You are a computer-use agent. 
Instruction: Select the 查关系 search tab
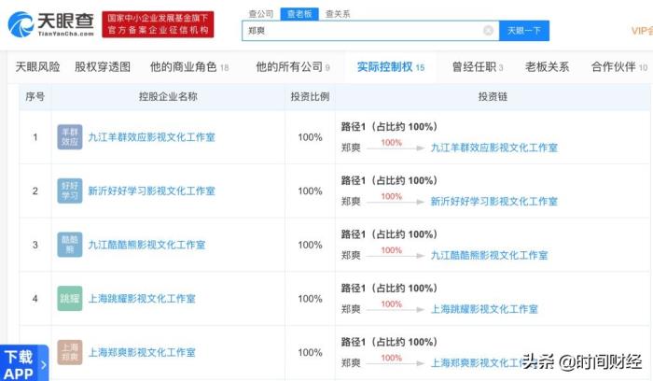338,14
